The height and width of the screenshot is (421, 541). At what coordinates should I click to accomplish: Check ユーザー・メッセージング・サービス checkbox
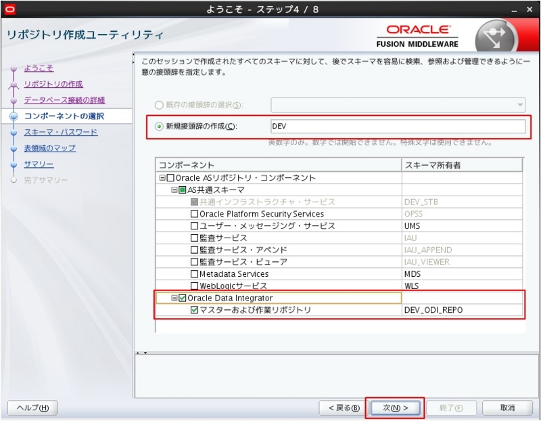[x=194, y=226]
